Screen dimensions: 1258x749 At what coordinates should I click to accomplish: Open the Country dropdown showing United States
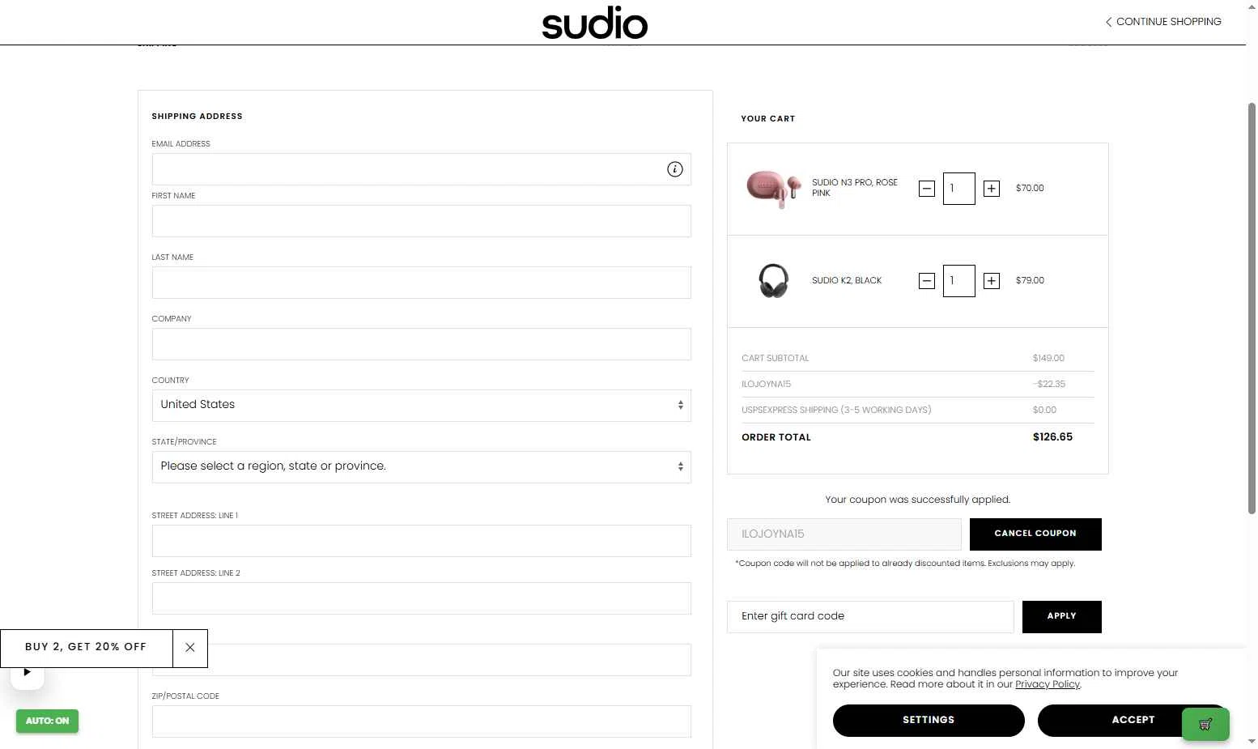(422, 406)
